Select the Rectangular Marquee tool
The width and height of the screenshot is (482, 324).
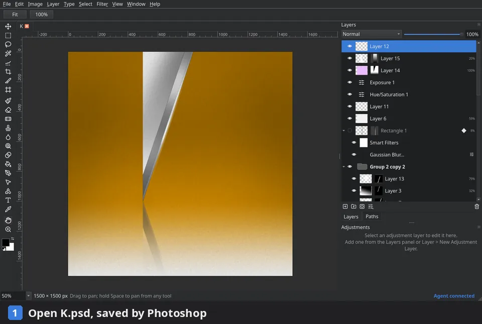pyautogui.click(x=8, y=35)
